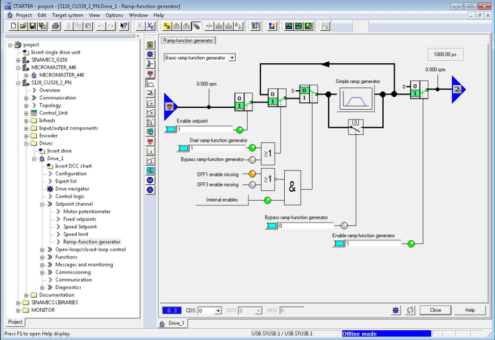Image resolution: width=495 pixels, height=340 pixels.
Task: Click the blue output arrow on right
Action: 458,90
